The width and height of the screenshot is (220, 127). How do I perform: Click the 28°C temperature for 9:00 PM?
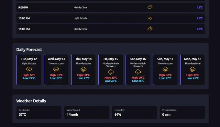pos(200,7)
